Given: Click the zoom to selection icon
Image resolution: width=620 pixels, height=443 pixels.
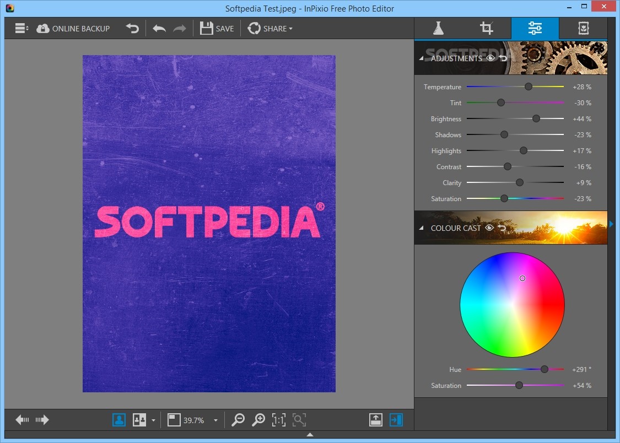Looking at the screenshot, I should point(299,420).
